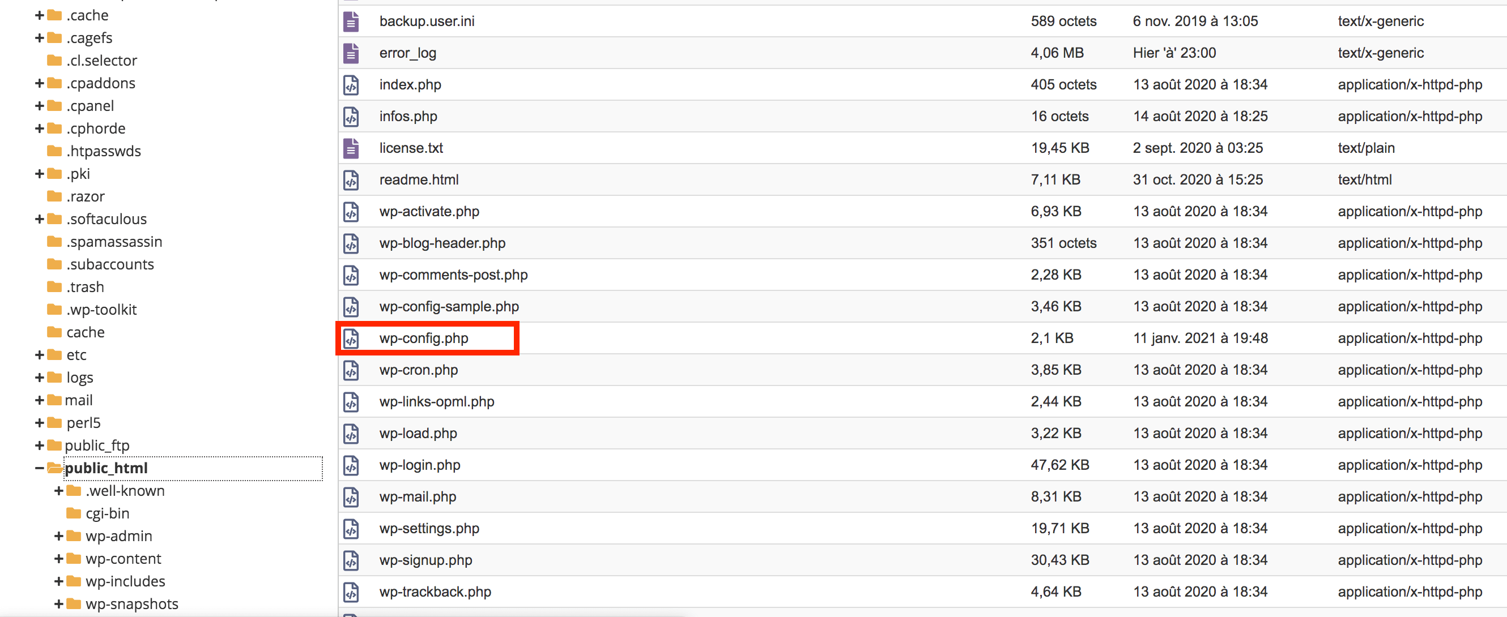Expand the wp-content folder
This screenshot has height=617, width=1507.
(x=58, y=559)
